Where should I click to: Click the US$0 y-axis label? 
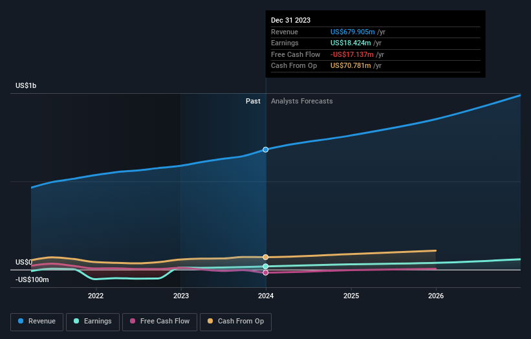[x=24, y=262]
